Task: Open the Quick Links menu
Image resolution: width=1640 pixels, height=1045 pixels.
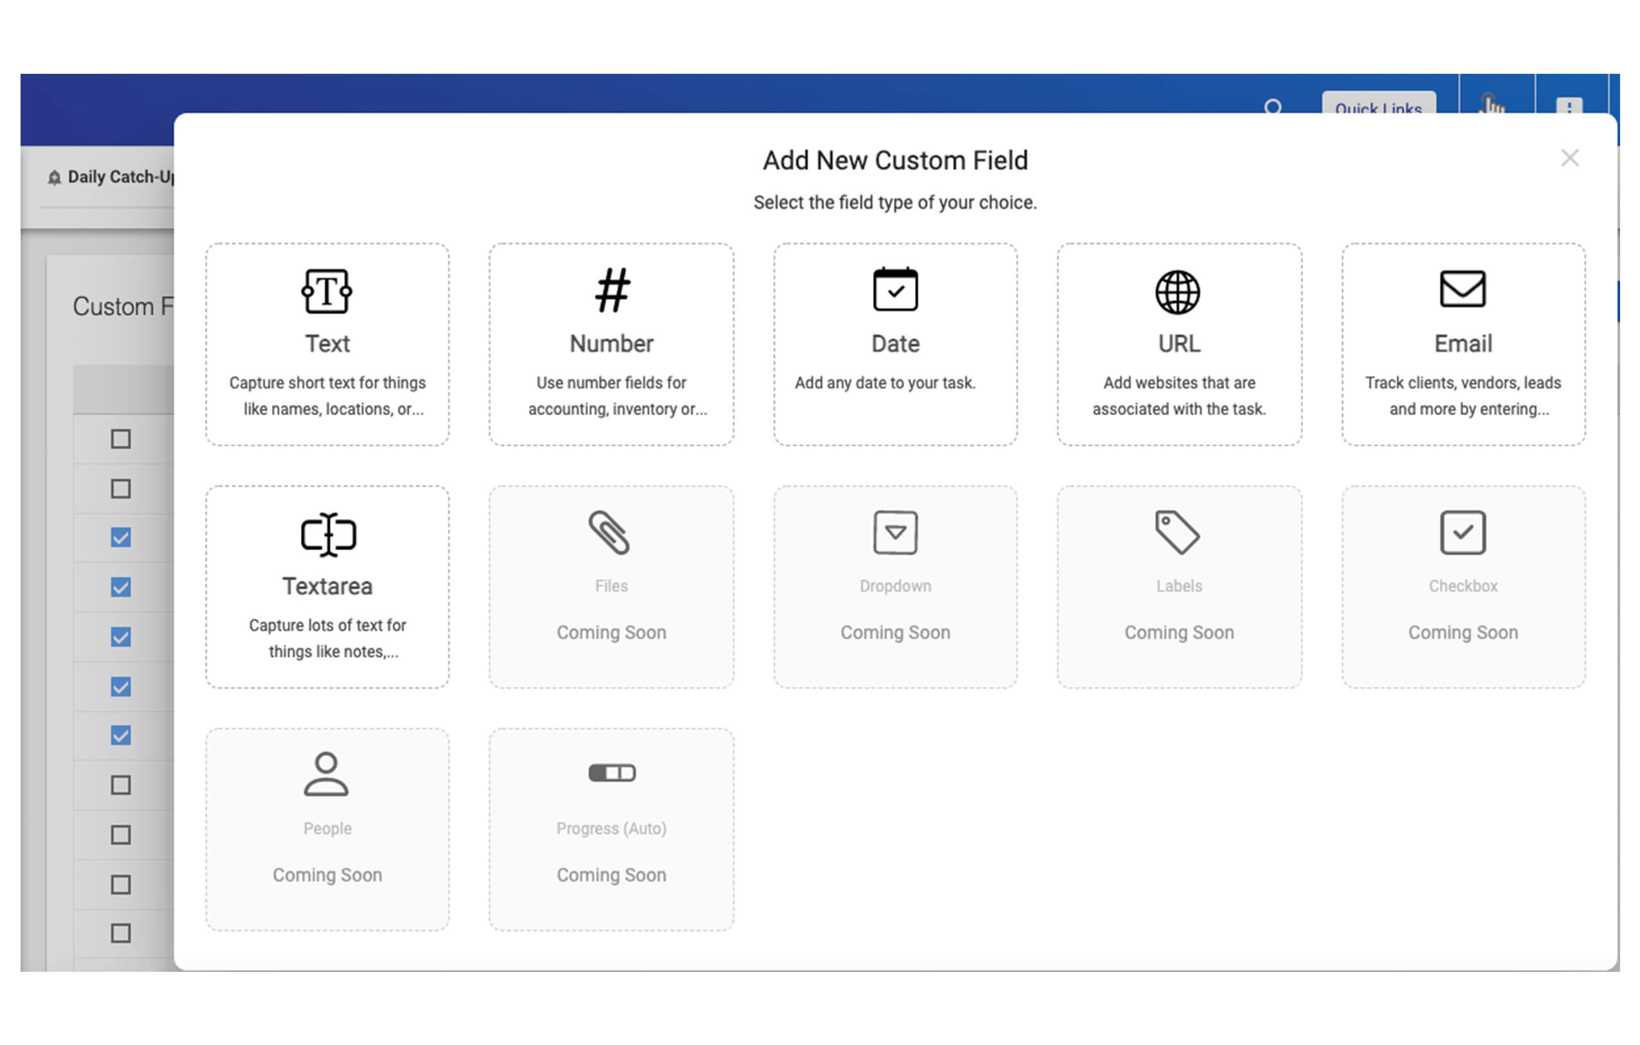Action: 1378,109
